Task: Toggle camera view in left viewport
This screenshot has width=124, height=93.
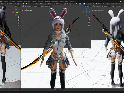Action: tap(19, 23)
